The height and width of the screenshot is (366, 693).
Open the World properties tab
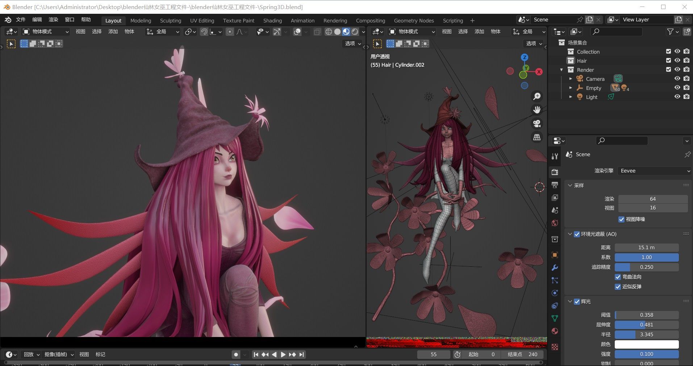pos(555,223)
